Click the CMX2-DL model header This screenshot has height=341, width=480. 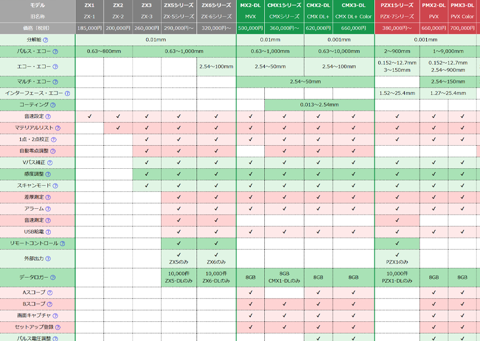click(318, 5)
